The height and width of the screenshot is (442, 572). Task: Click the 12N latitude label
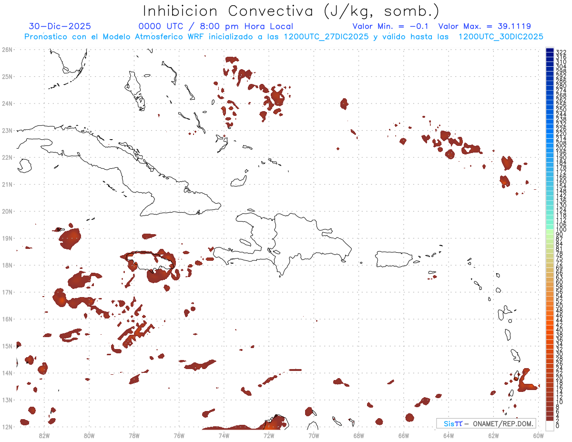click(x=7, y=427)
